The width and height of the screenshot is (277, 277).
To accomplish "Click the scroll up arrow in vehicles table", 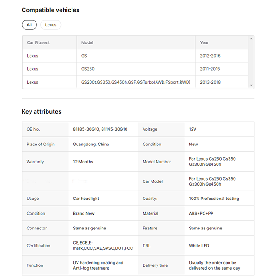I will tap(251, 39).
